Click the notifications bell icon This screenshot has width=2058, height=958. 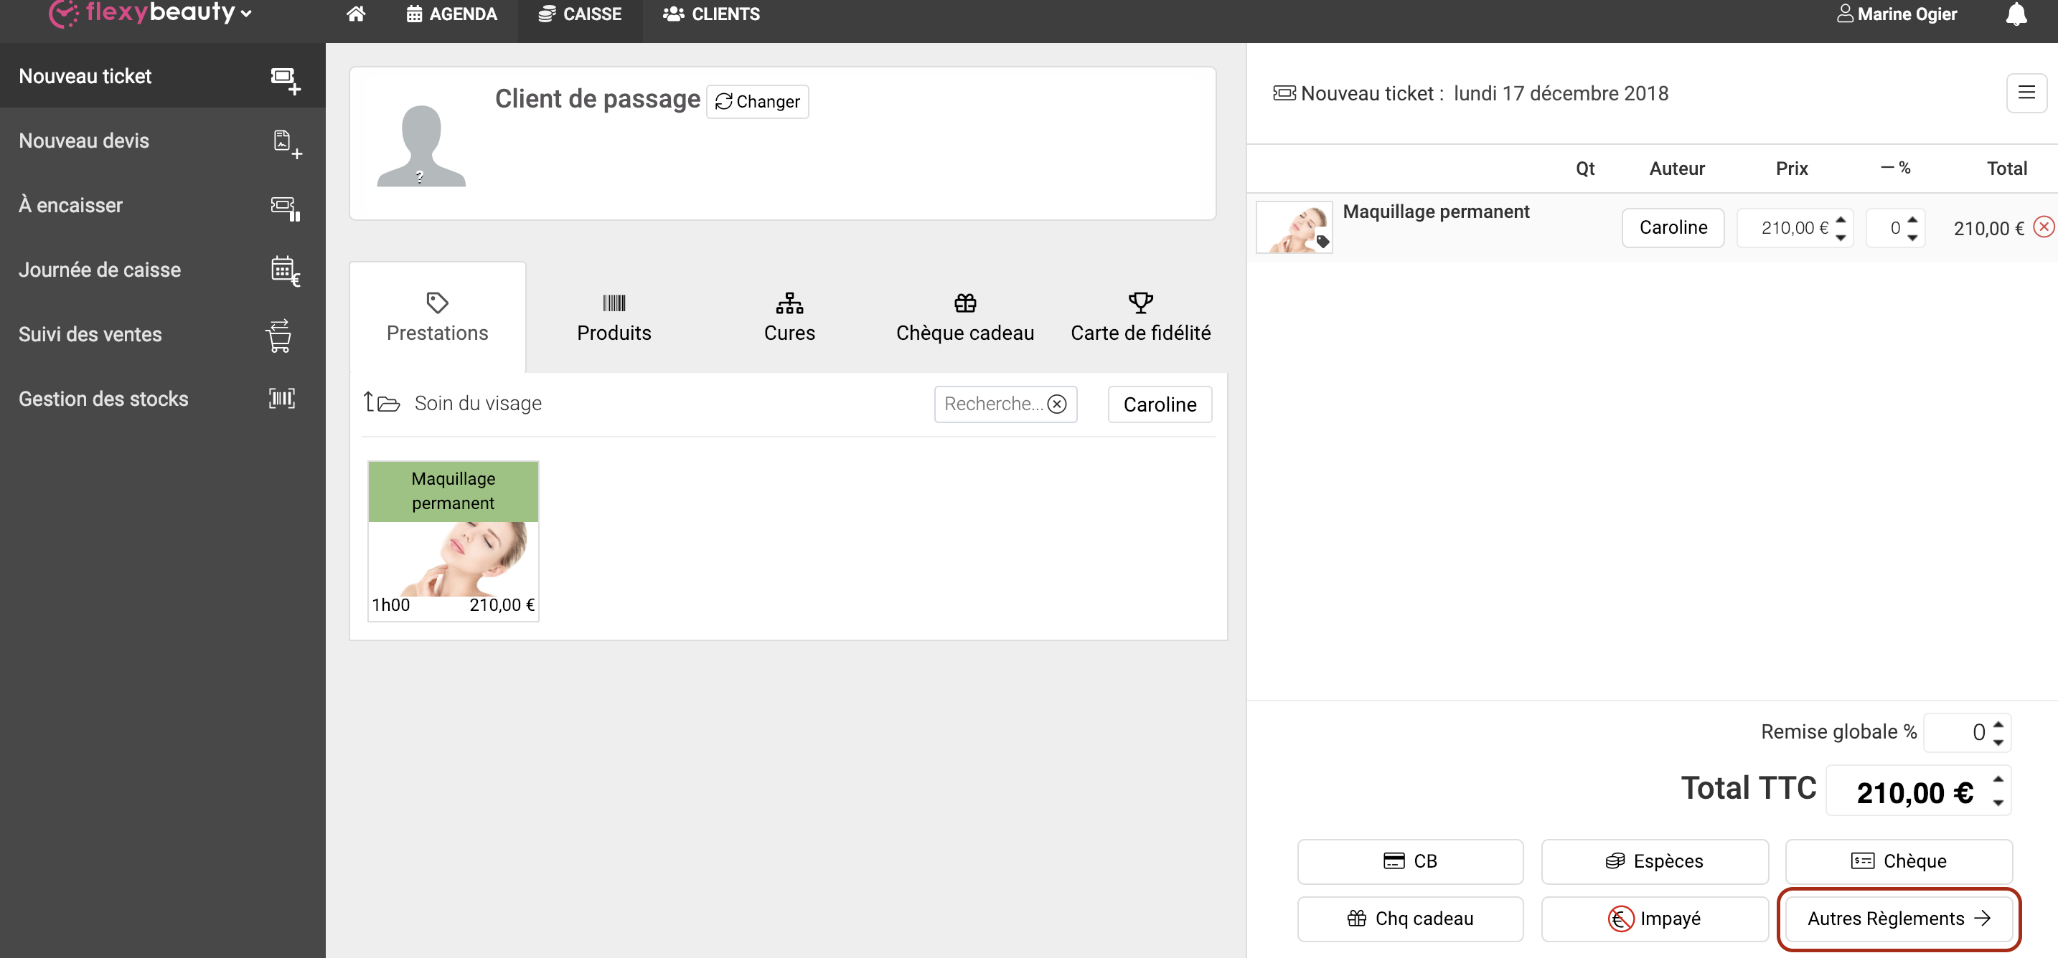(2016, 14)
